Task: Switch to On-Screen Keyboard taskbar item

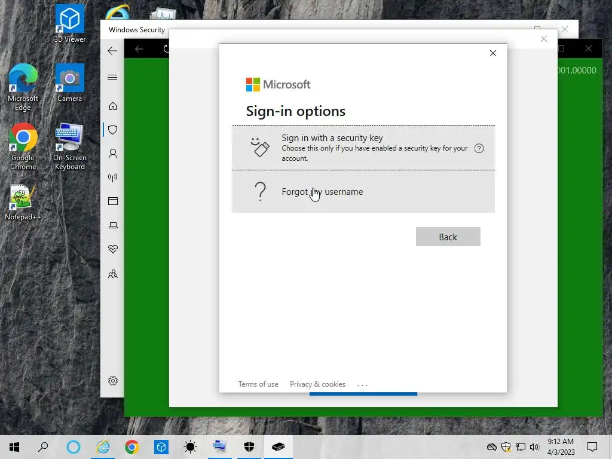Action: (220, 447)
